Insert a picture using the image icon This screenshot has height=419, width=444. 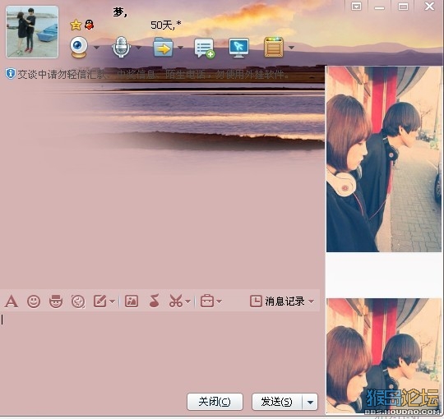click(132, 301)
